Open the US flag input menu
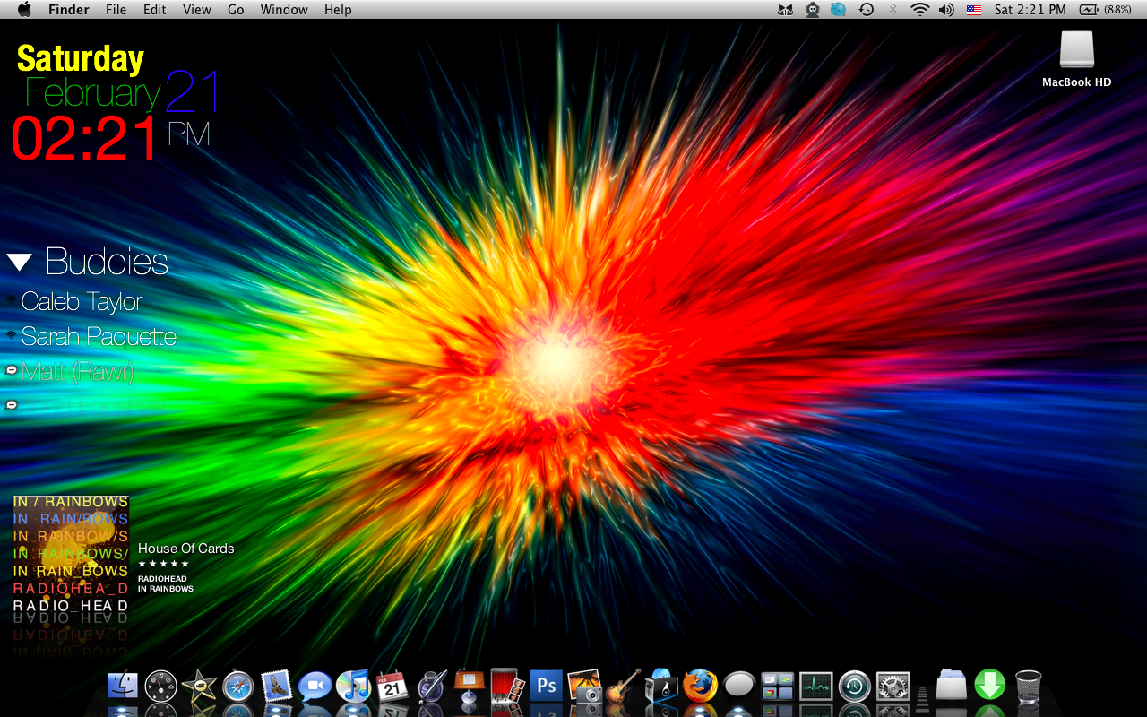Screen dimensions: 1147x717 tap(973, 10)
